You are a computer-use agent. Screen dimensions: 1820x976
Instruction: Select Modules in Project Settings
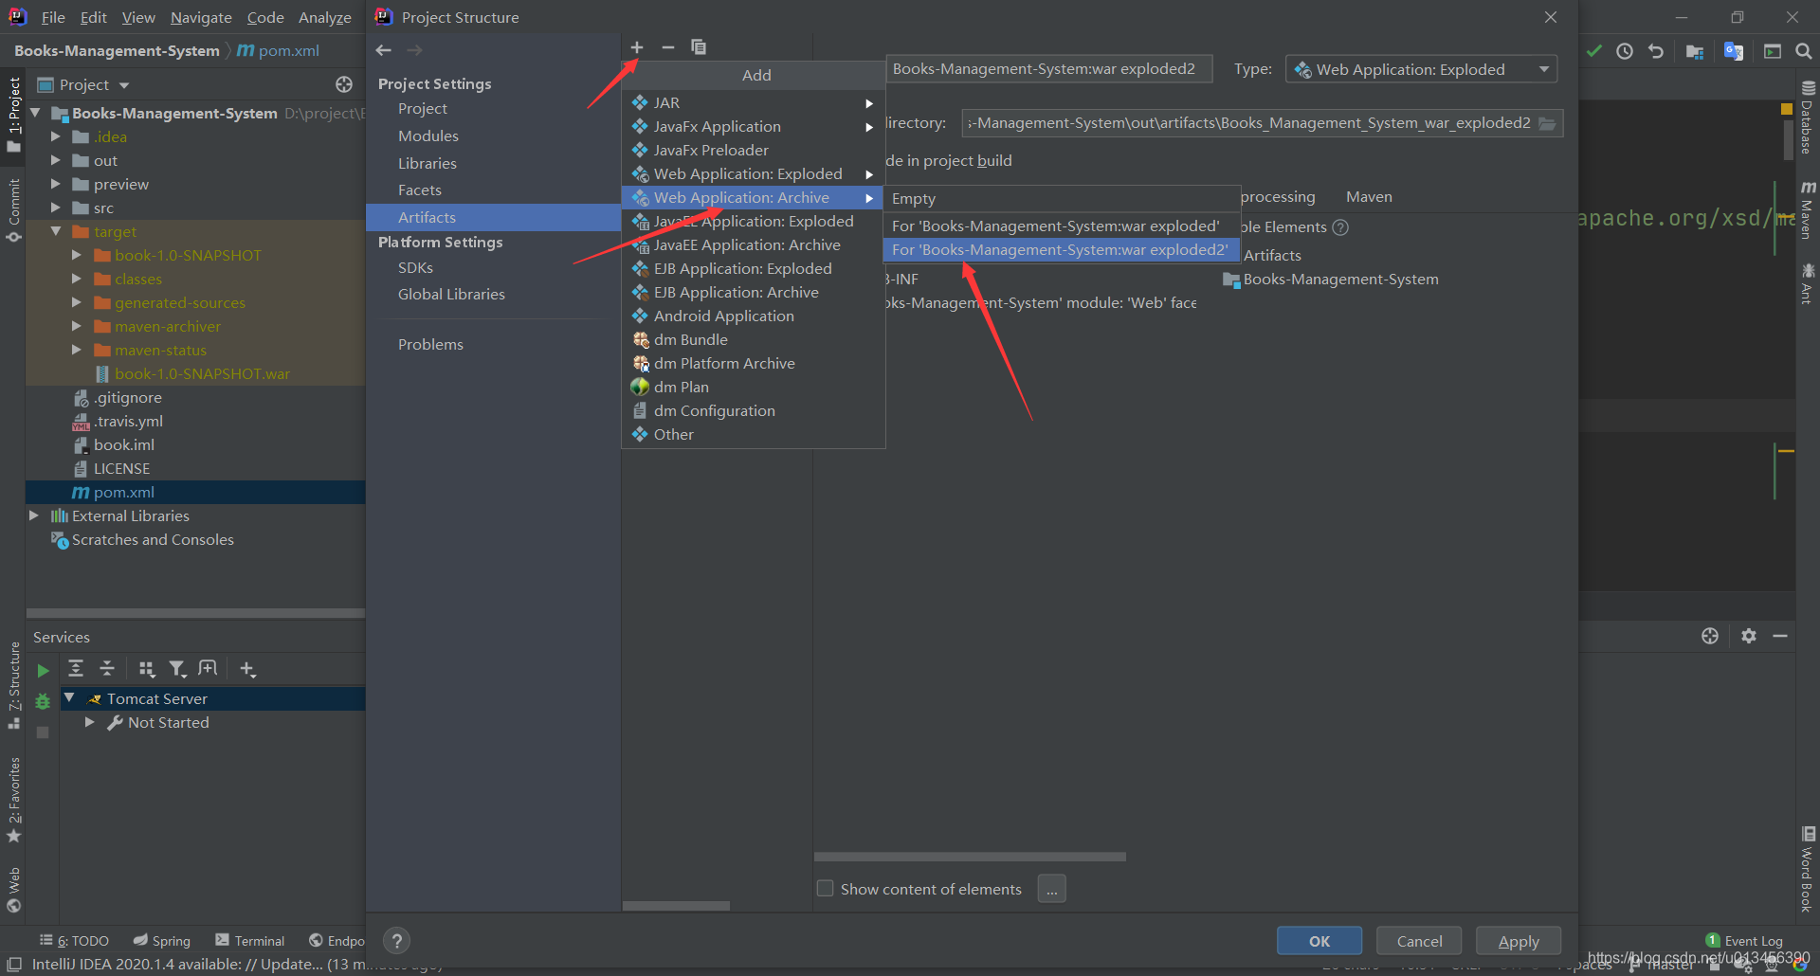click(x=428, y=136)
